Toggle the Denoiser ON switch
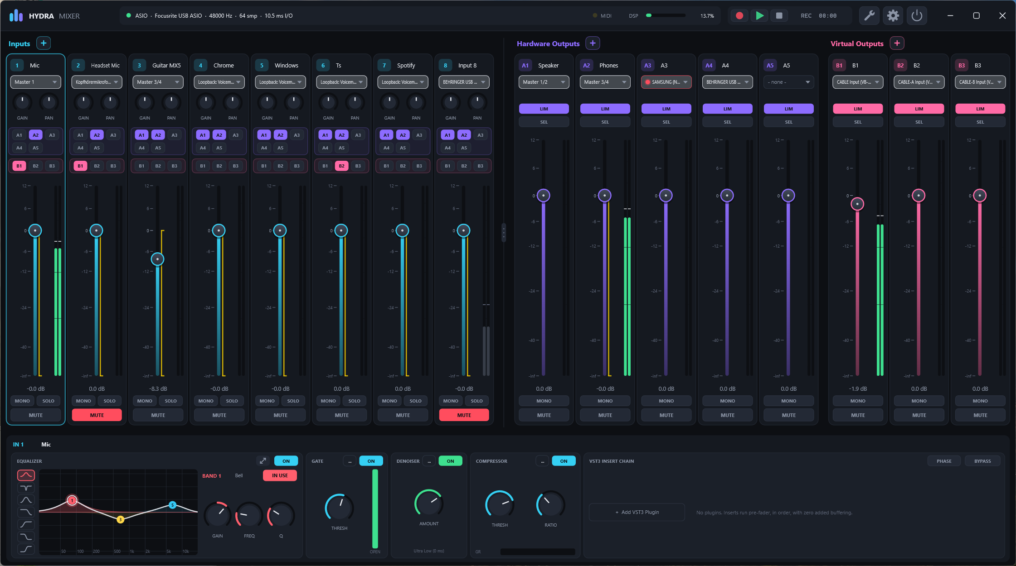The height and width of the screenshot is (566, 1016). click(x=450, y=461)
